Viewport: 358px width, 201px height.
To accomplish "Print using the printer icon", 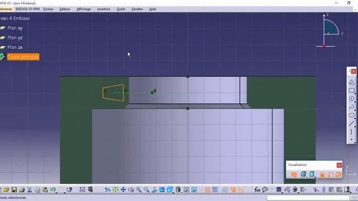I will (22, 190).
